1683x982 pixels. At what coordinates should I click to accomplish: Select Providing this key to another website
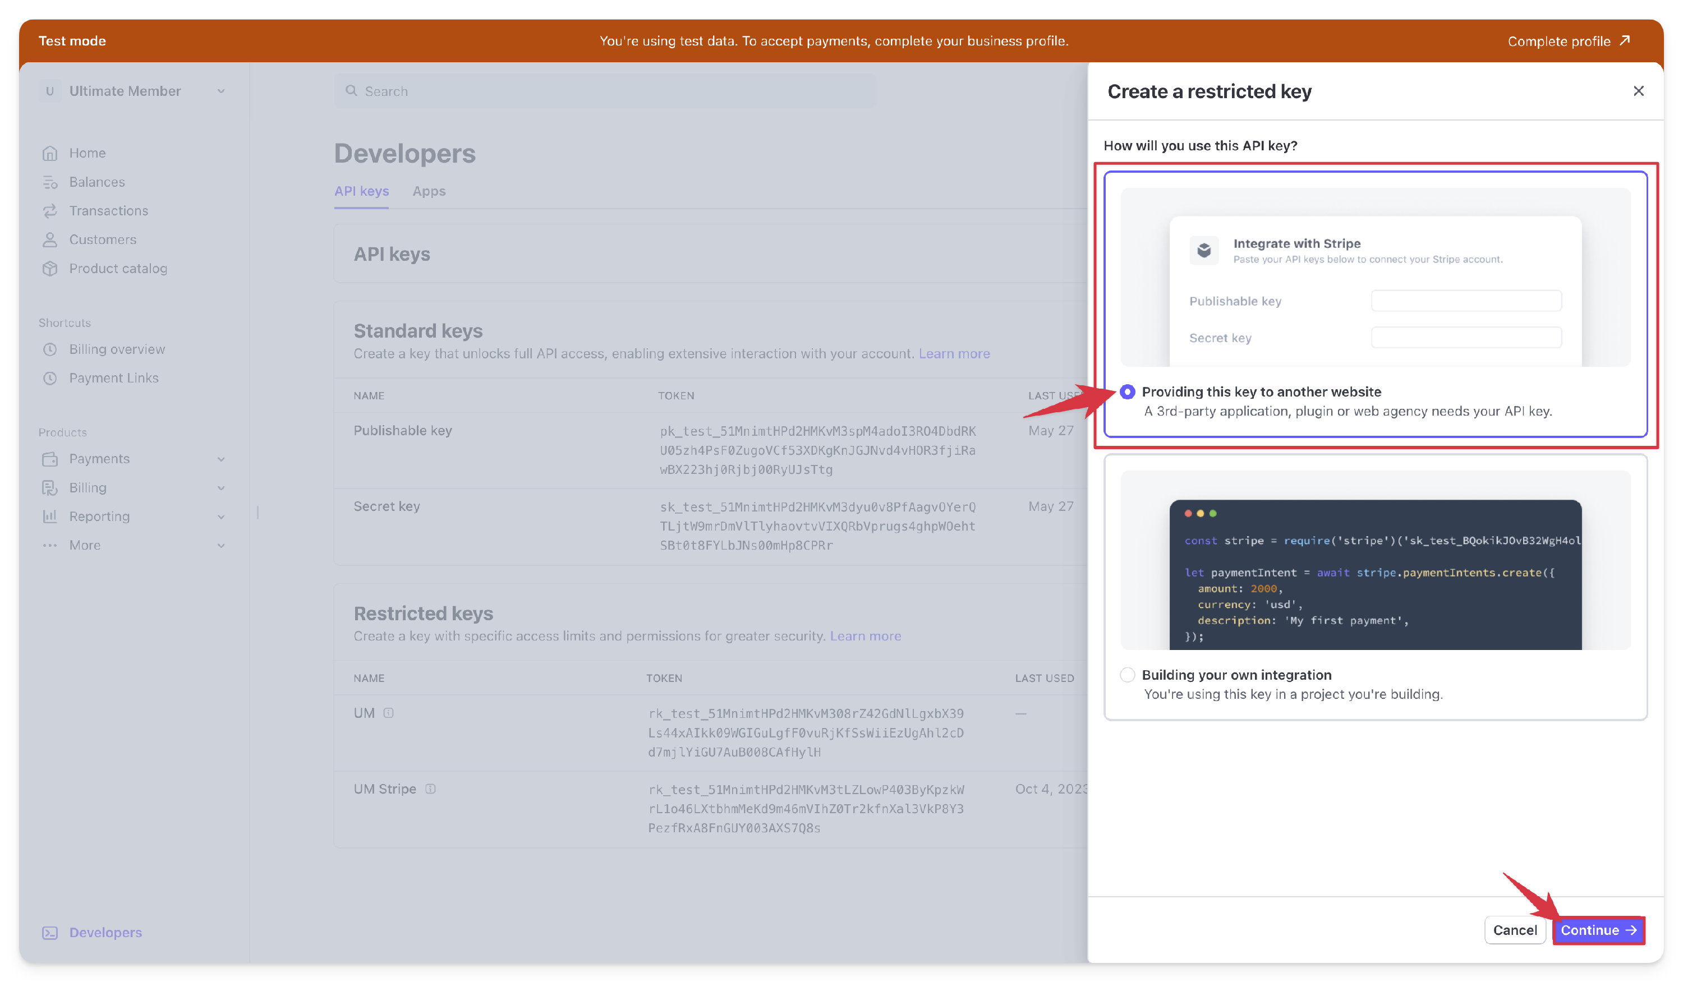point(1128,392)
